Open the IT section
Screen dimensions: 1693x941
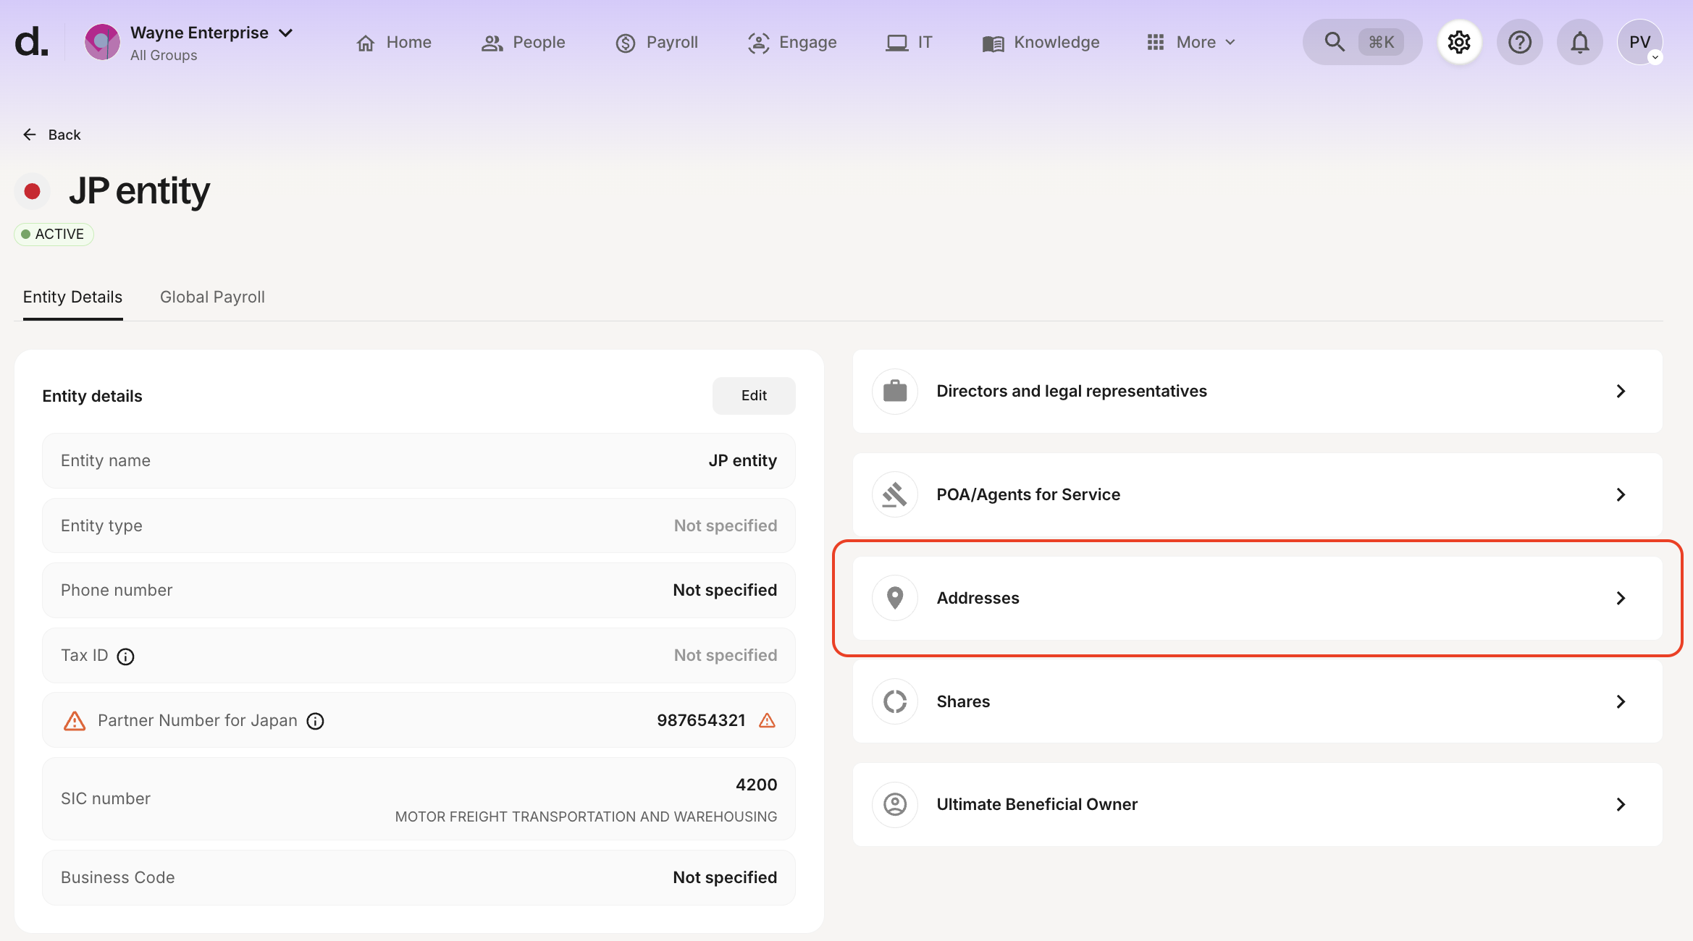(x=909, y=43)
